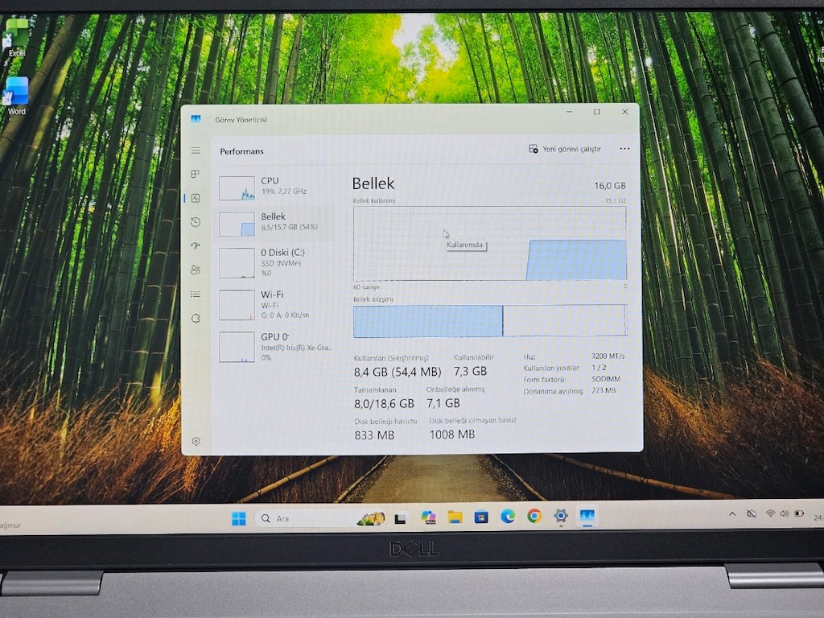Open Task Manager settings gear icon
The height and width of the screenshot is (618, 824).
coord(196,442)
